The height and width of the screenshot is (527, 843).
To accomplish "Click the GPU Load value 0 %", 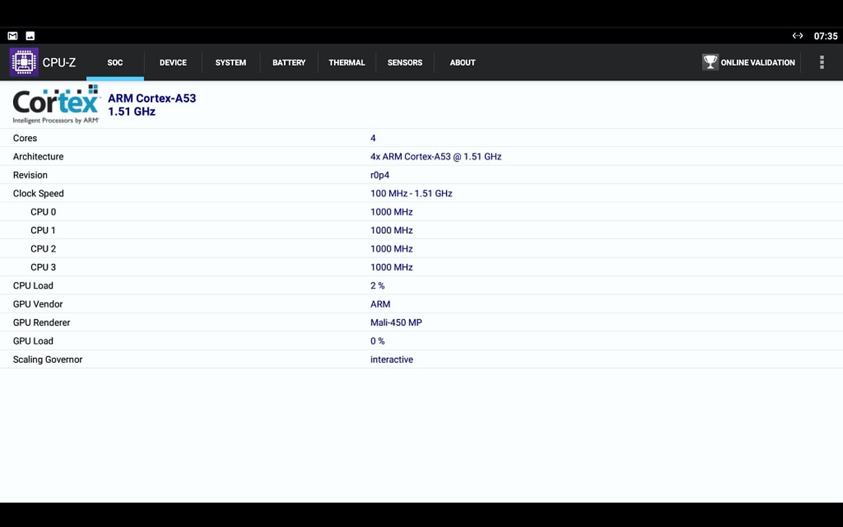I will (x=377, y=341).
